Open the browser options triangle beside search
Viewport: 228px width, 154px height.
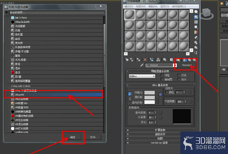point(7,13)
